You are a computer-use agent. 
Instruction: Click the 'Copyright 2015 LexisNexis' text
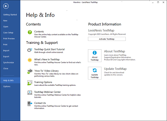[107, 34]
